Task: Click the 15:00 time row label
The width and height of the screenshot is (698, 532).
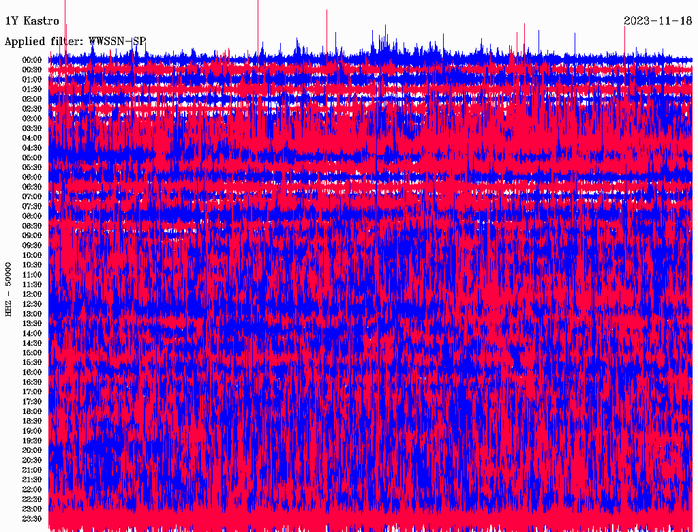Action: click(x=32, y=353)
